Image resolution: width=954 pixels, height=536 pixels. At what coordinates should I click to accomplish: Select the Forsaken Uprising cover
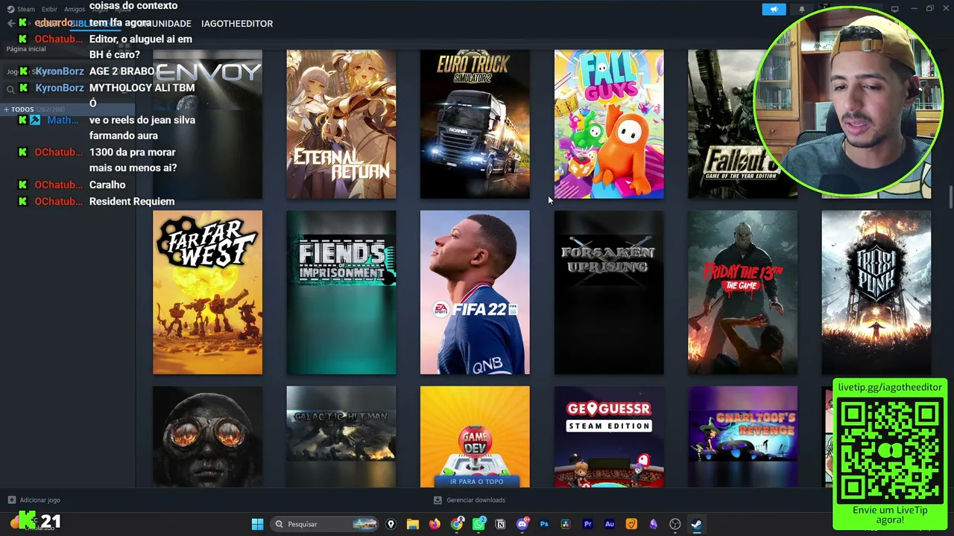(x=609, y=293)
